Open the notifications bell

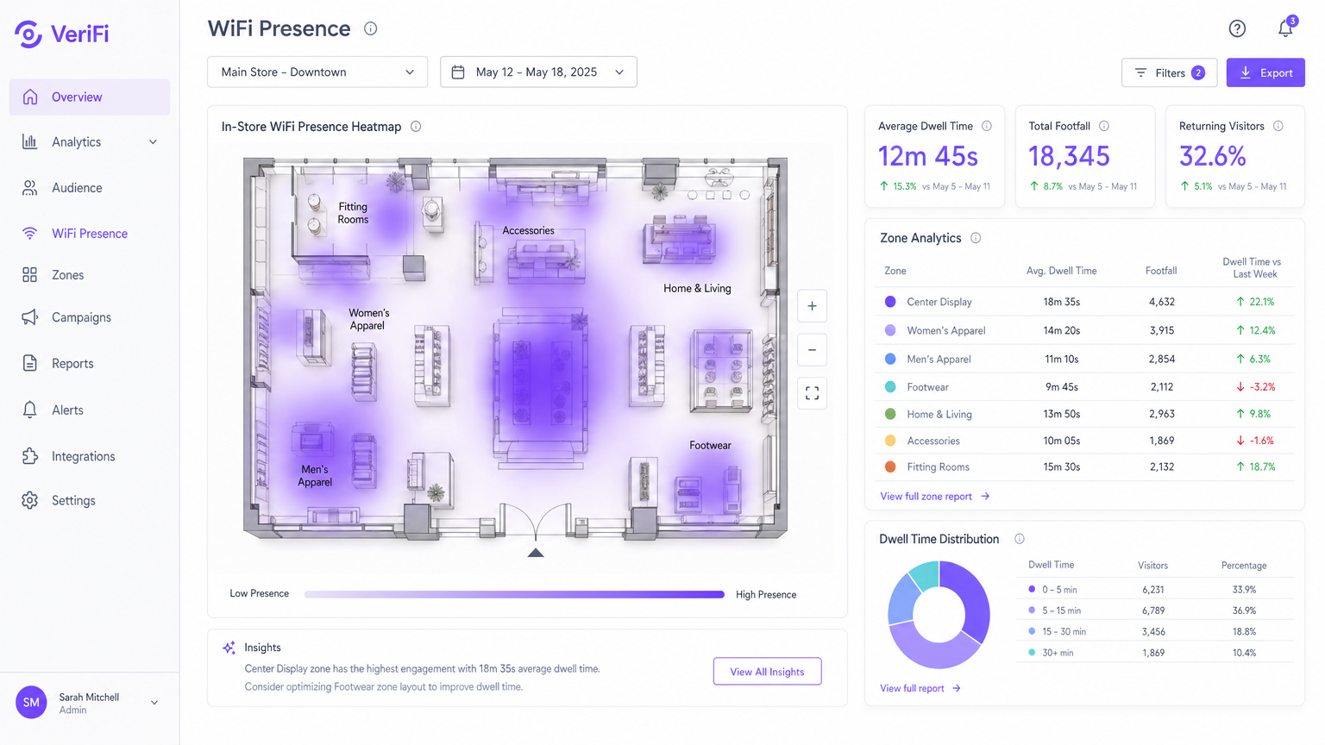click(1284, 28)
